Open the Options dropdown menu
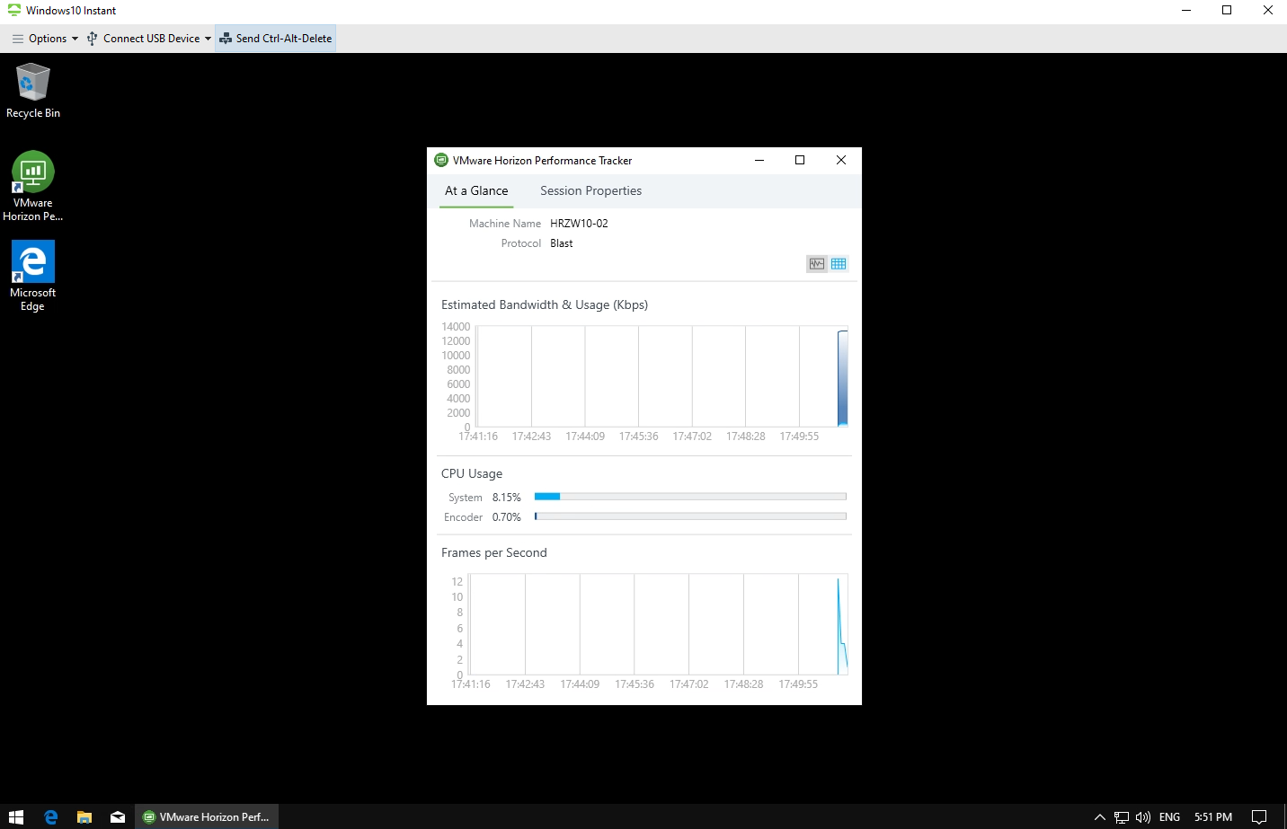This screenshot has height=829, width=1287. point(45,39)
